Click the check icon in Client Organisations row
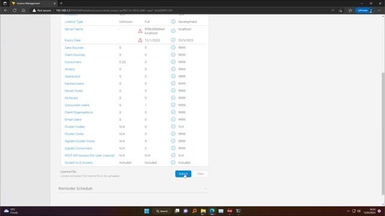The height and width of the screenshot is (216, 385). pos(173,112)
